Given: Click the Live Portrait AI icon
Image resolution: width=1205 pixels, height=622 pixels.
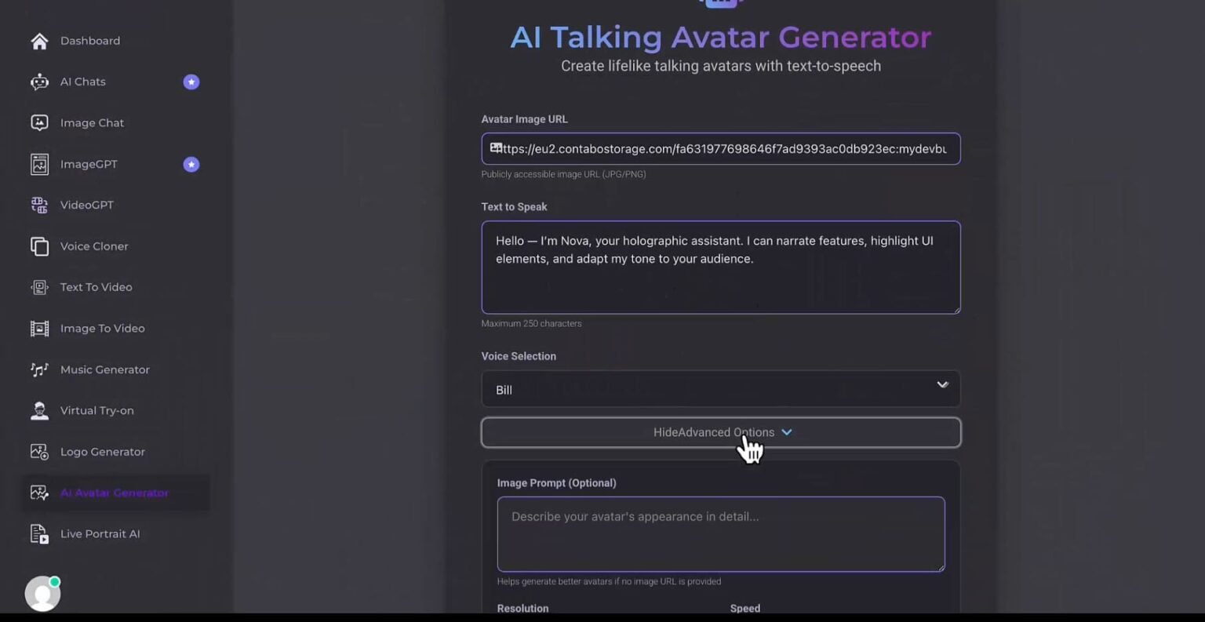Looking at the screenshot, I should click(x=39, y=534).
